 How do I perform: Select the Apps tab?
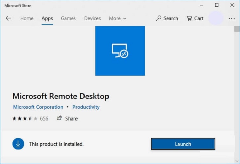(x=47, y=18)
